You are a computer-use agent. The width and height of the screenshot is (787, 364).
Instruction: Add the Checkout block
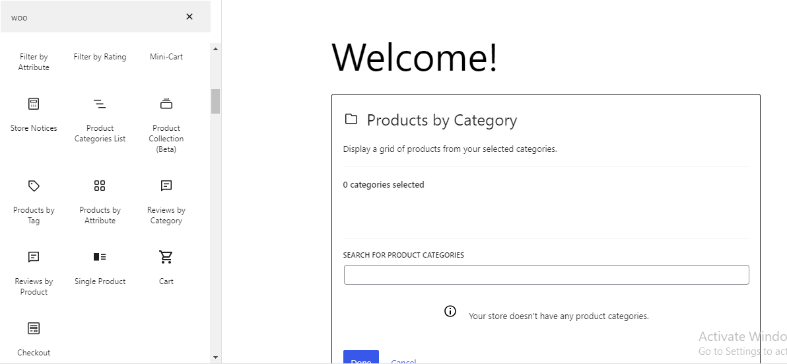pos(34,338)
